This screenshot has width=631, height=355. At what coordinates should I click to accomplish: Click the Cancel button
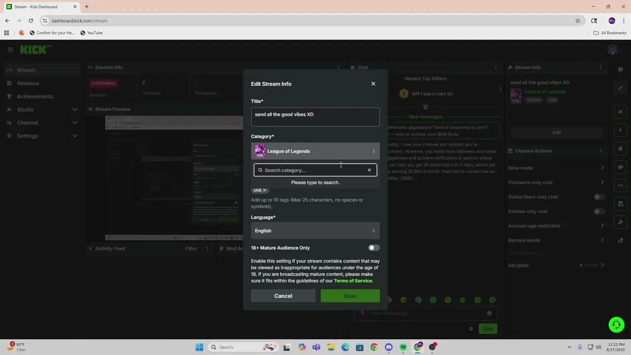[x=283, y=296]
